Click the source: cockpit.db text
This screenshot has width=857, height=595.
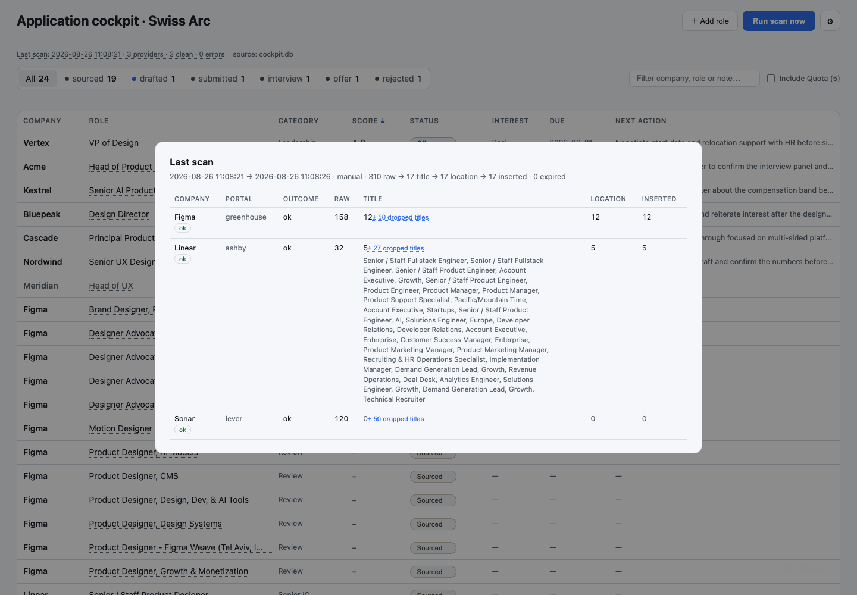263,54
